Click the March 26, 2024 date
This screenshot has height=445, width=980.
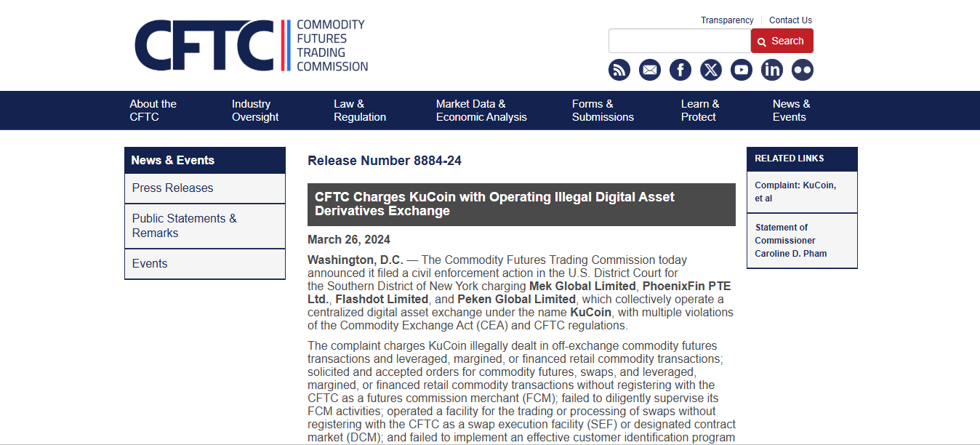pyautogui.click(x=349, y=240)
